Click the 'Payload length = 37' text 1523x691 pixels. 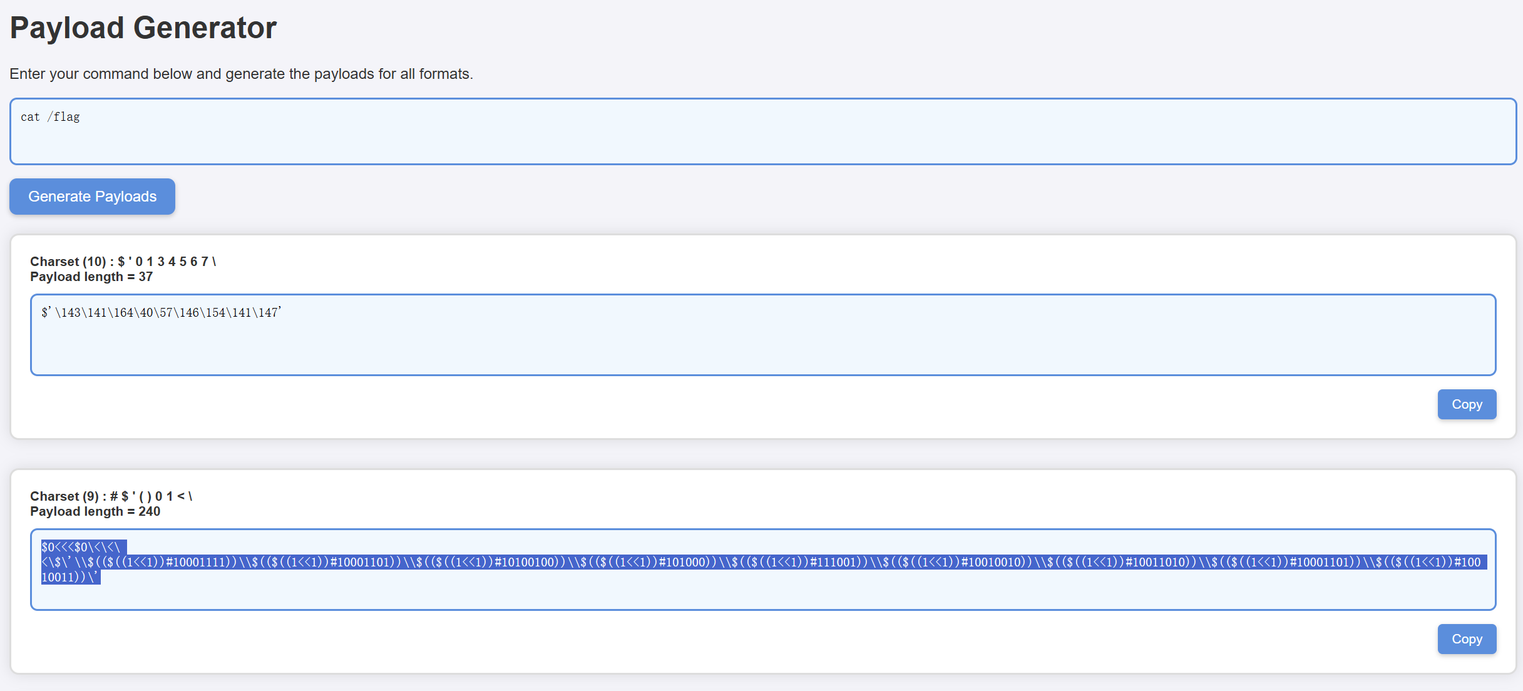click(91, 277)
